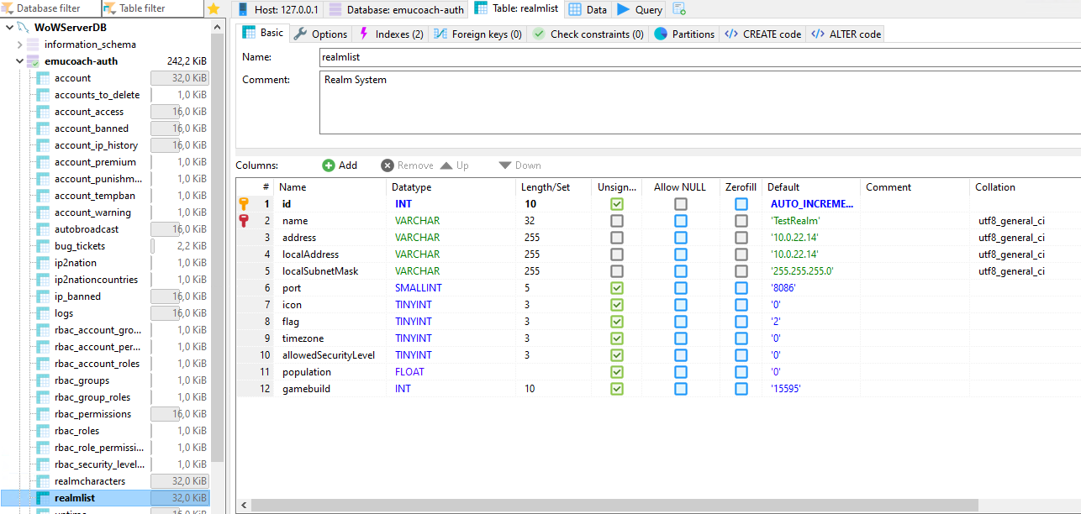Uncheck Unsigned for the port column
Viewport: 1081px width, 514px height.
(617, 287)
